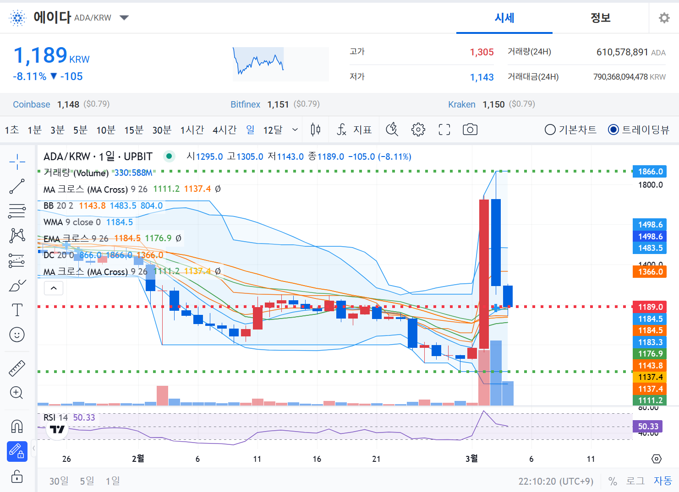Screen dimensions: 679x492
Task: Choose the 12달 interval
Action: click(273, 130)
